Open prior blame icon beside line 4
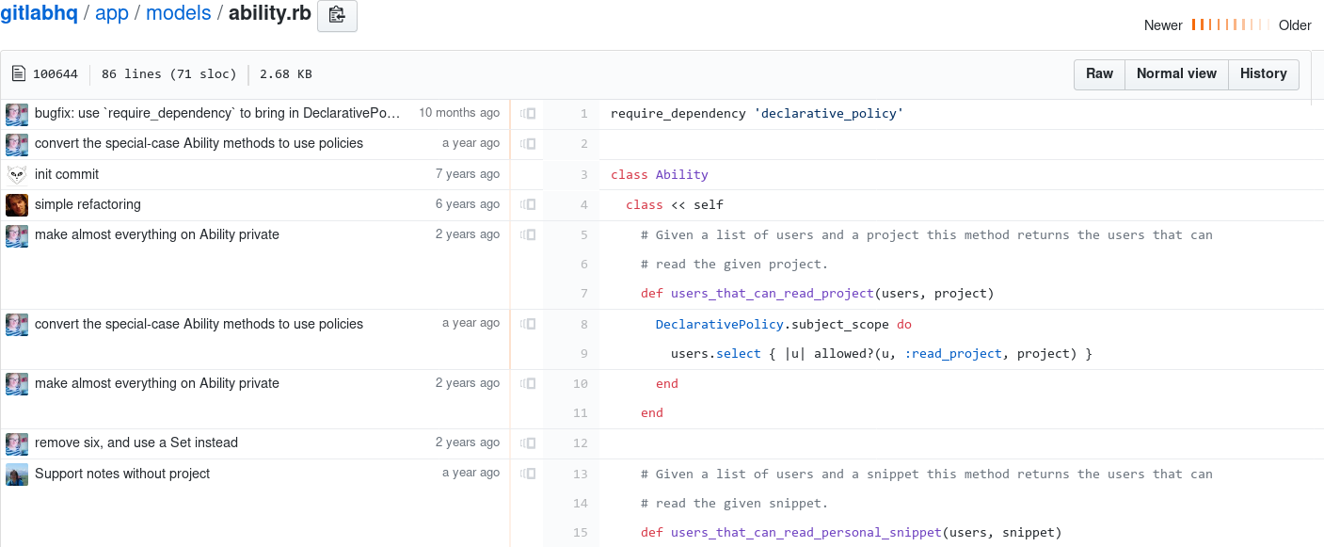This screenshot has height=547, width=1324. tap(528, 204)
